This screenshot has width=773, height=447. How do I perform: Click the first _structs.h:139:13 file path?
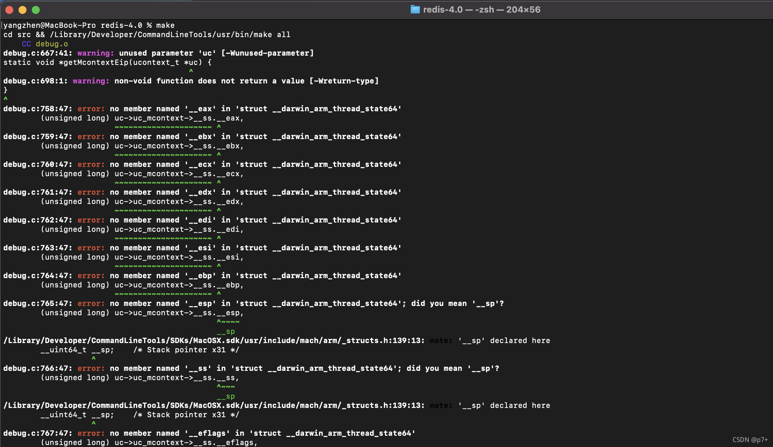tap(213, 341)
